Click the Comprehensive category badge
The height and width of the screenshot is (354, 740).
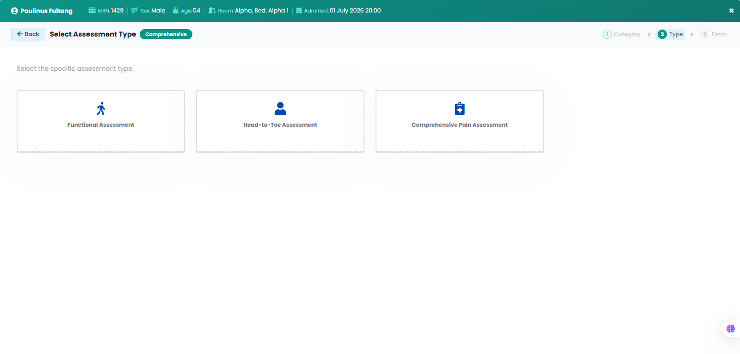tap(166, 34)
